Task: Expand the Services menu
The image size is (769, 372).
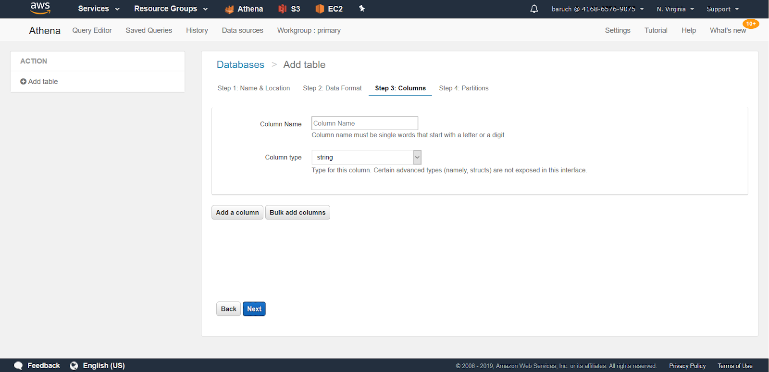Action: (x=99, y=9)
